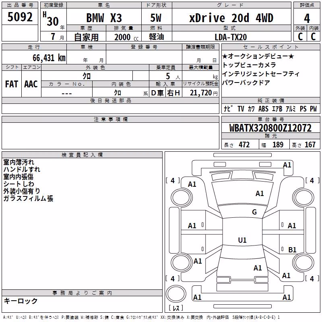Click the [レス] spare tire label
The height and width of the screenshot is (322, 322).
(x=176, y=308)
